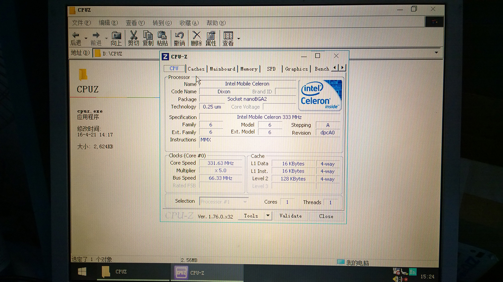
Task: Click the Intel Mobile Celeron name field
Action: (x=247, y=84)
